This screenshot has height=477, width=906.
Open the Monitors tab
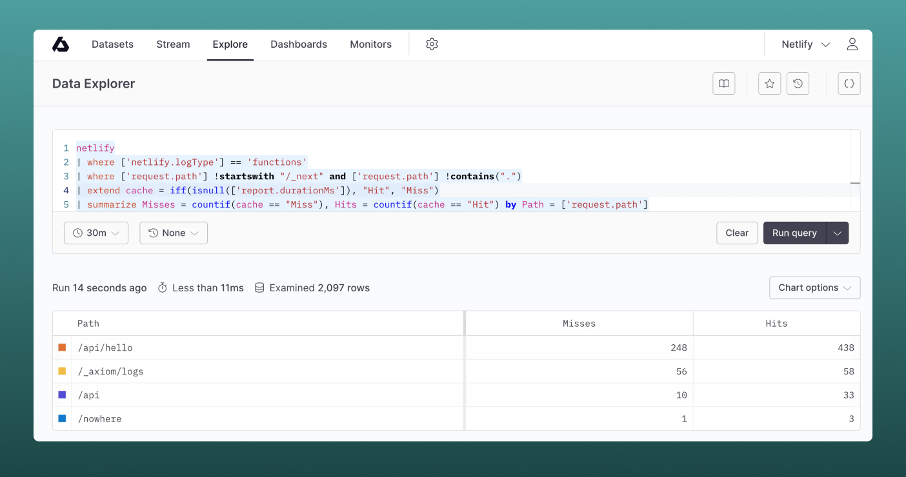tap(371, 44)
